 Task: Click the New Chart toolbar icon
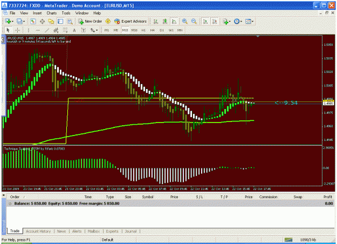pyautogui.click(x=8, y=21)
